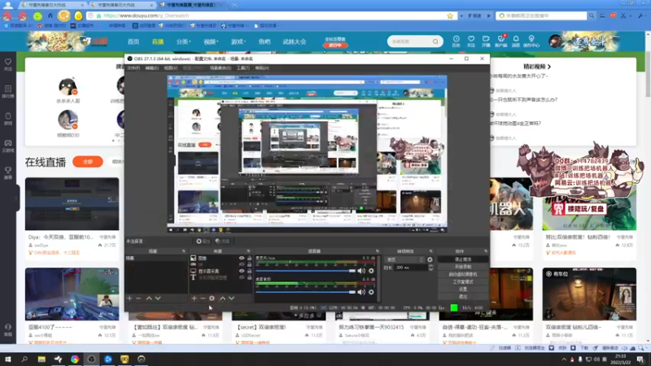Expand the 视频 dropdown in the Douyu navigation
Screen dimensions: 651x366
tap(211, 41)
